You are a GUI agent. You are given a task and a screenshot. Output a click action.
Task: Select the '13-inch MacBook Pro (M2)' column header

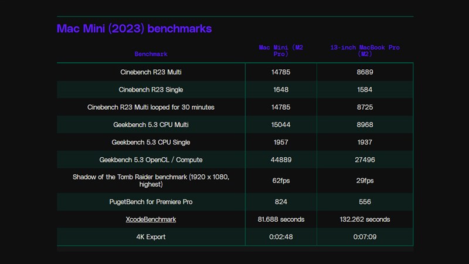(365, 51)
